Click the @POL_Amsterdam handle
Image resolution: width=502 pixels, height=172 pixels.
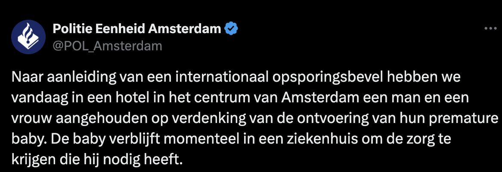coord(107,46)
